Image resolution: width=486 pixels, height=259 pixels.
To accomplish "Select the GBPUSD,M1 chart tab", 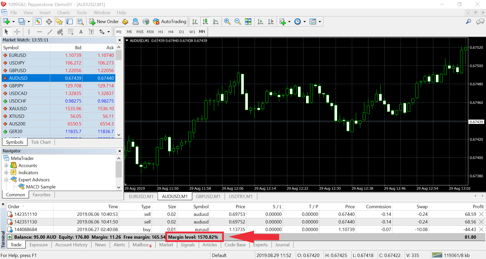I will (x=208, y=197).
